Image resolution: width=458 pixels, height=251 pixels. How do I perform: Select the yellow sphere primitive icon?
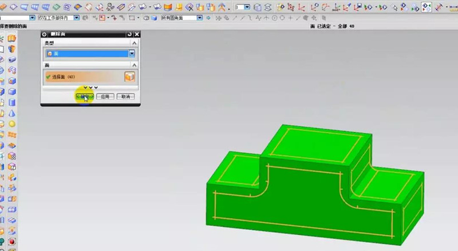11,124
